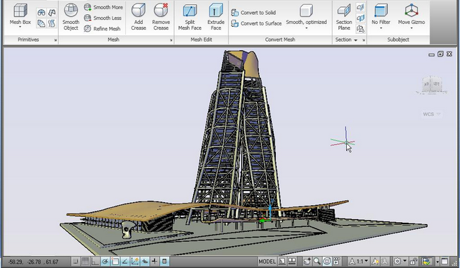The height and width of the screenshot is (268, 460).
Task: Toggle ortho mode in status bar
Action: 95,261
